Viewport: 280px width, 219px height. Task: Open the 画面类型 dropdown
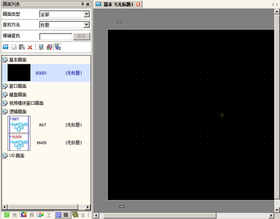click(86, 14)
